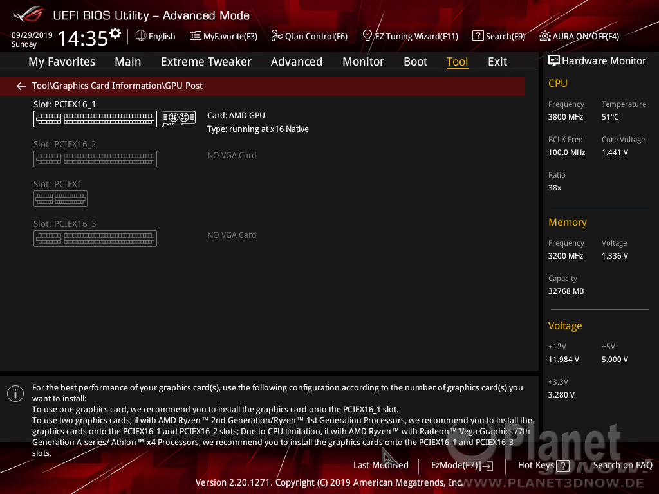Open the Exit tab

click(x=497, y=62)
